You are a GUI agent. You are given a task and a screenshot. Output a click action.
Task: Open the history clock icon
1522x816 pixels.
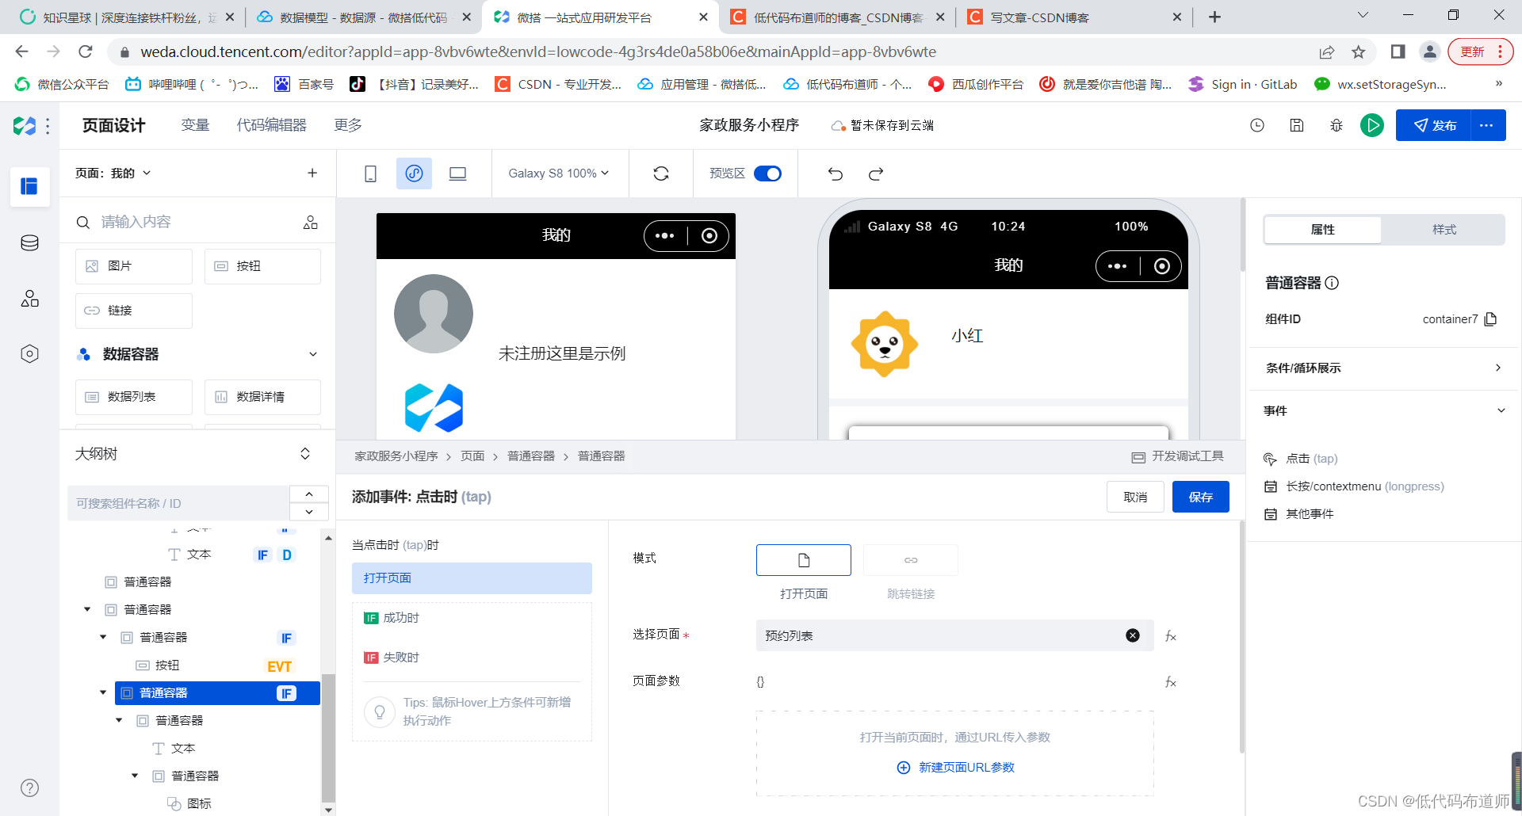click(1257, 125)
